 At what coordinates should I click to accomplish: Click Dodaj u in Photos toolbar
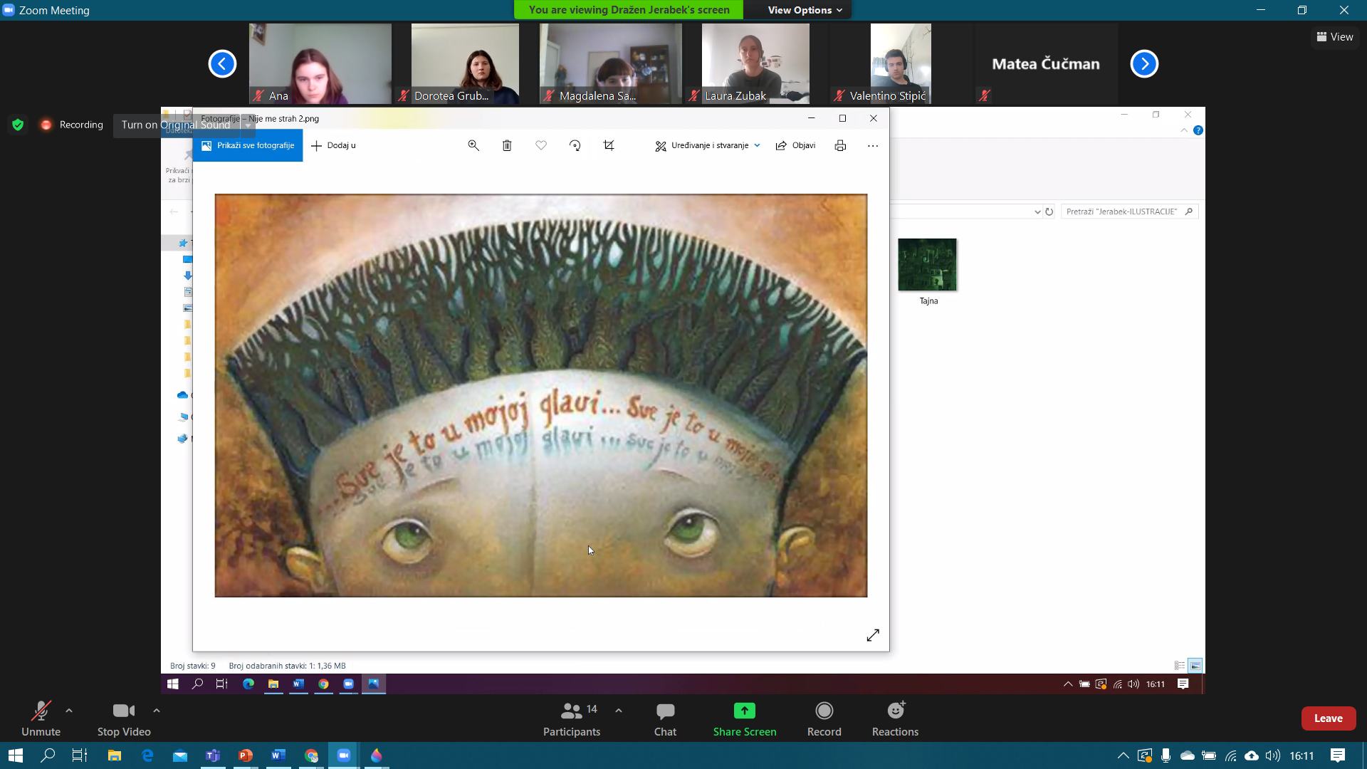[333, 145]
